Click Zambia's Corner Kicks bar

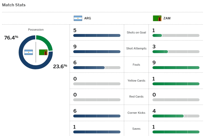tap(176, 116)
